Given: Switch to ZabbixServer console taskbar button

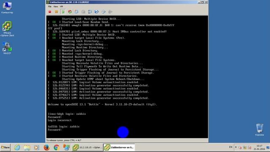Looking at the screenshot, I should (x=119, y=147).
